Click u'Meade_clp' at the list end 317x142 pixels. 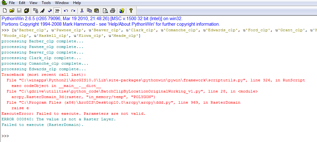(124, 36)
